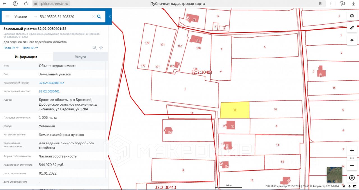Open the map layers panel icon

point(352,16)
